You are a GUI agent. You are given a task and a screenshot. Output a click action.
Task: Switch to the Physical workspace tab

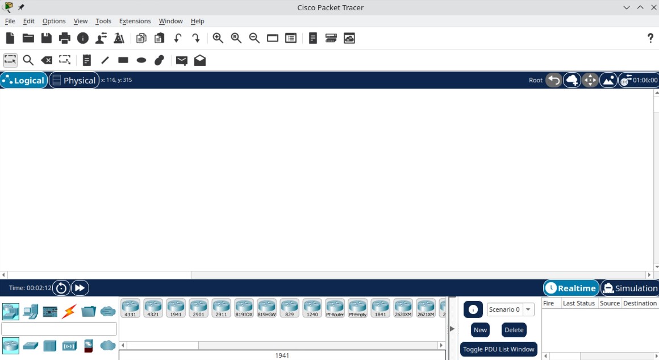[74, 80]
